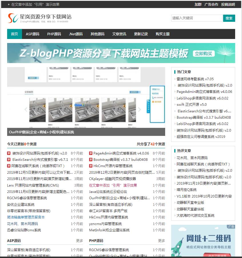Click the Z-blogPHP资源分享下载网站主题模板 banner
242x258 pixels.
coord(121,53)
